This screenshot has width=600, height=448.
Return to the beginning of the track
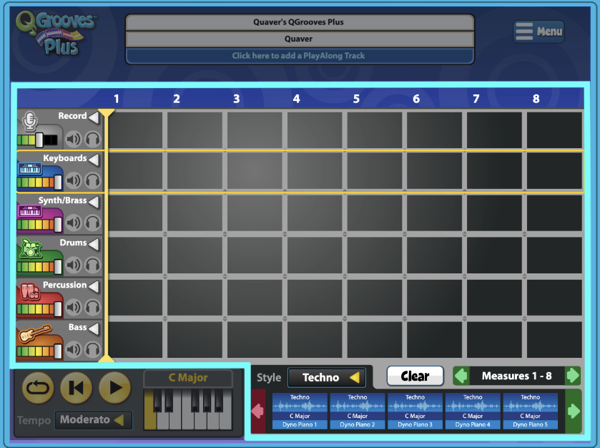click(x=76, y=388)
